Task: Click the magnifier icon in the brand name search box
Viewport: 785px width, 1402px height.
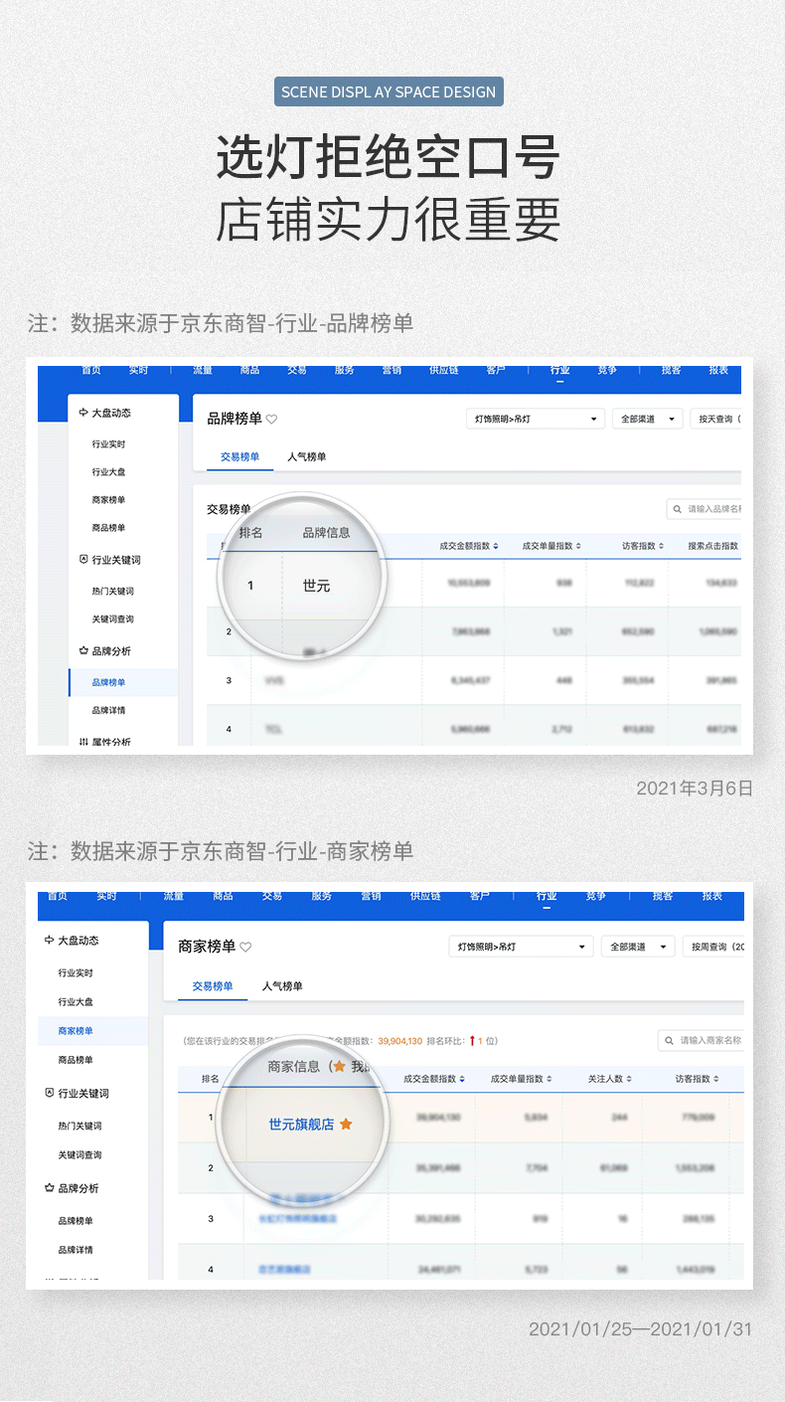Action: click(x=678, y=509)
